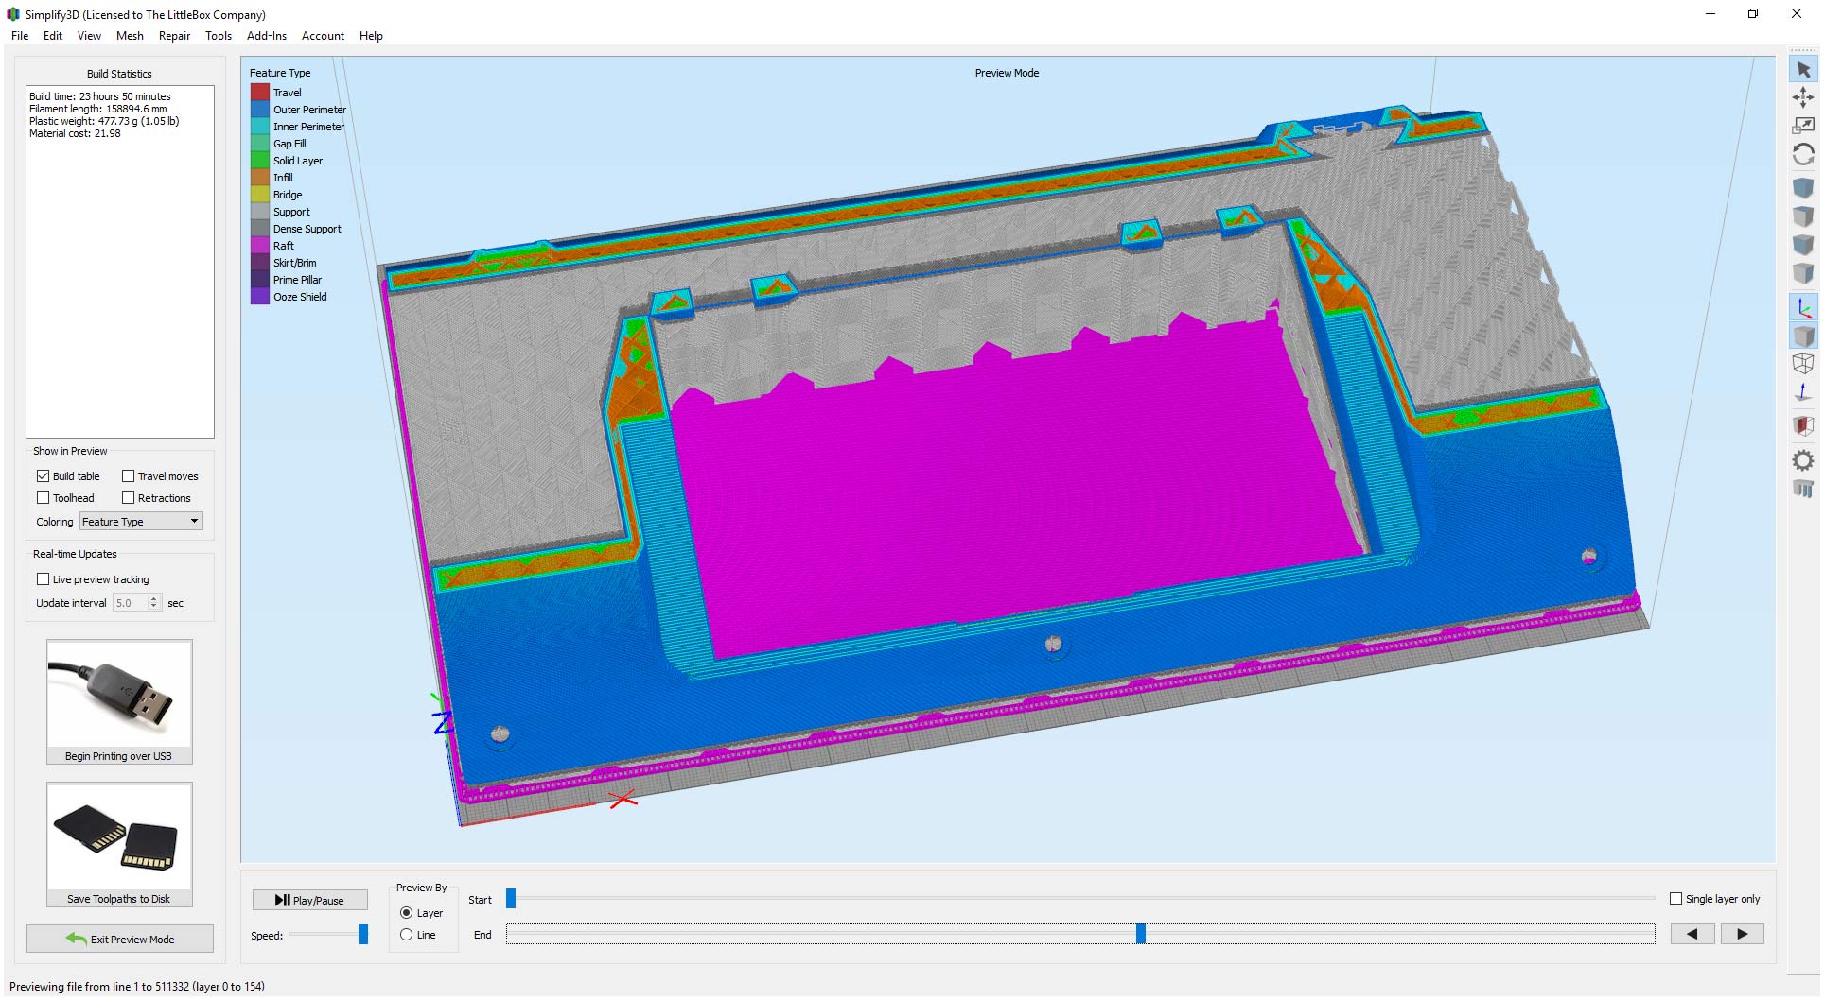This screenshot has height=1000, width=1824.
Task: Select the Line preview radio button
Action: (x=406, y=935)
